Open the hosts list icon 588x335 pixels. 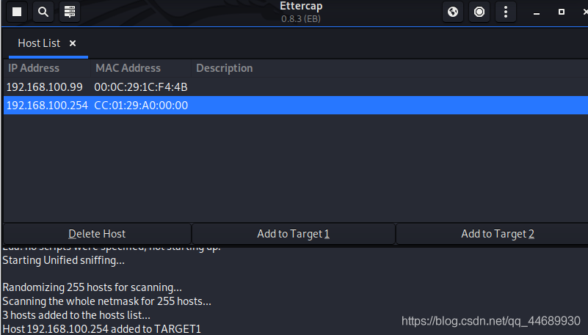(70, 12)
